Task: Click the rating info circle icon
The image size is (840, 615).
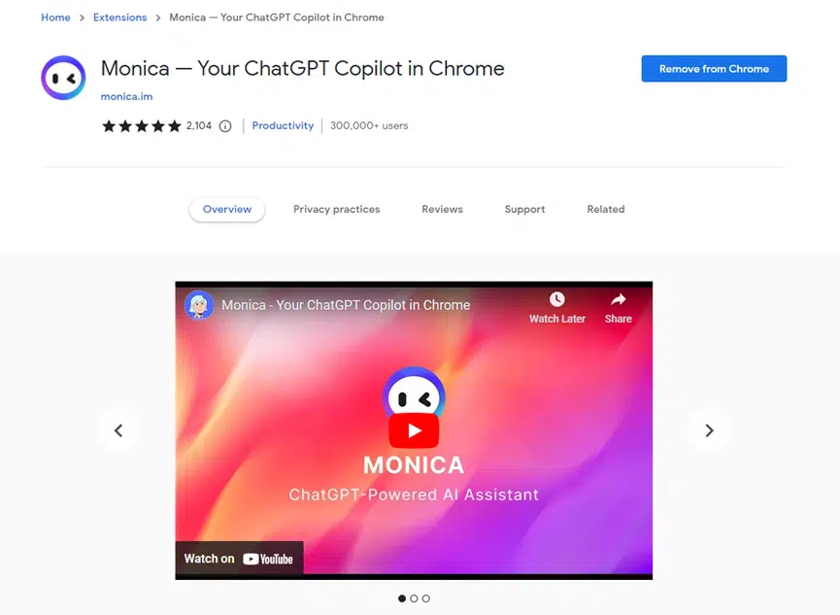Action: tap(225, 126)
